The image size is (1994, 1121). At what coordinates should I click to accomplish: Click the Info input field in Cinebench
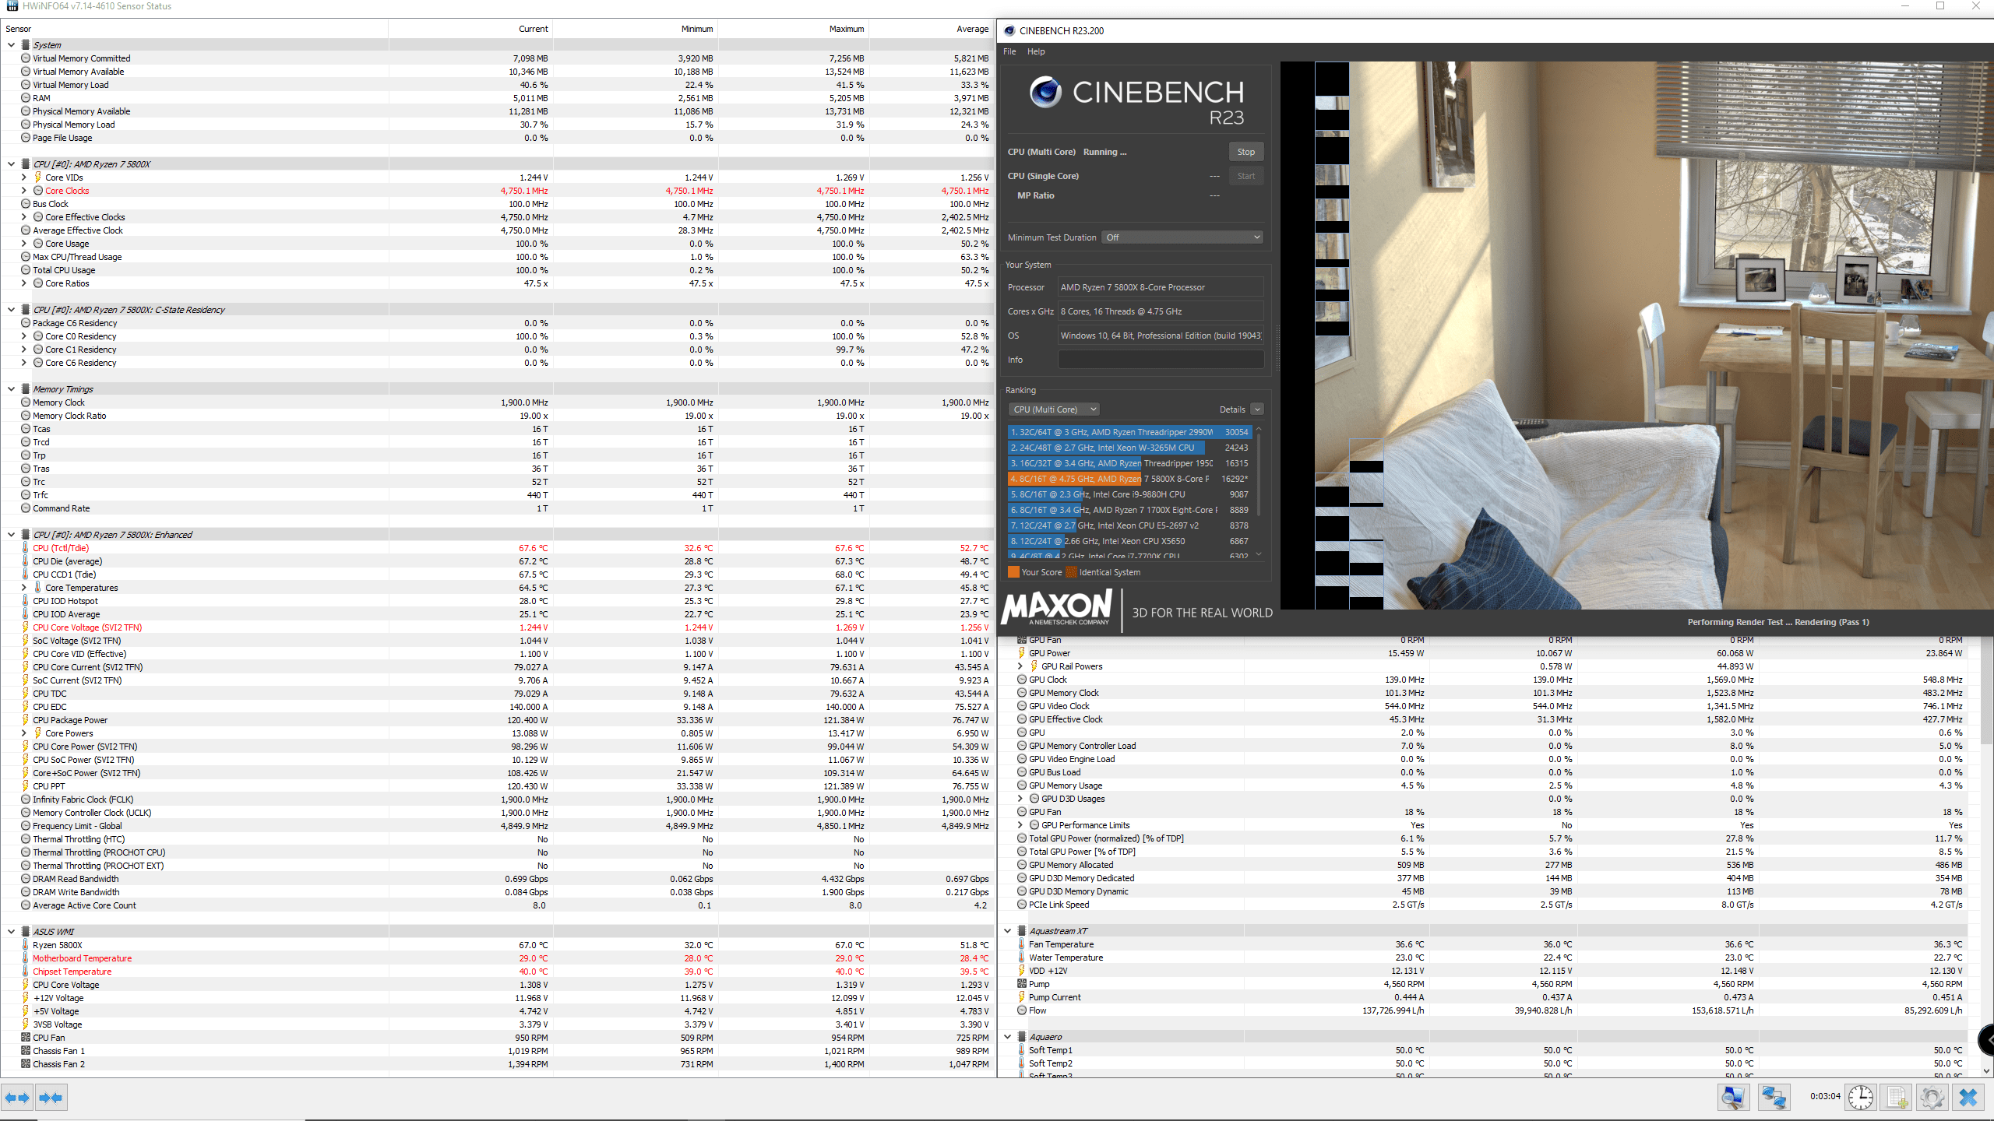coord(1161,360)
